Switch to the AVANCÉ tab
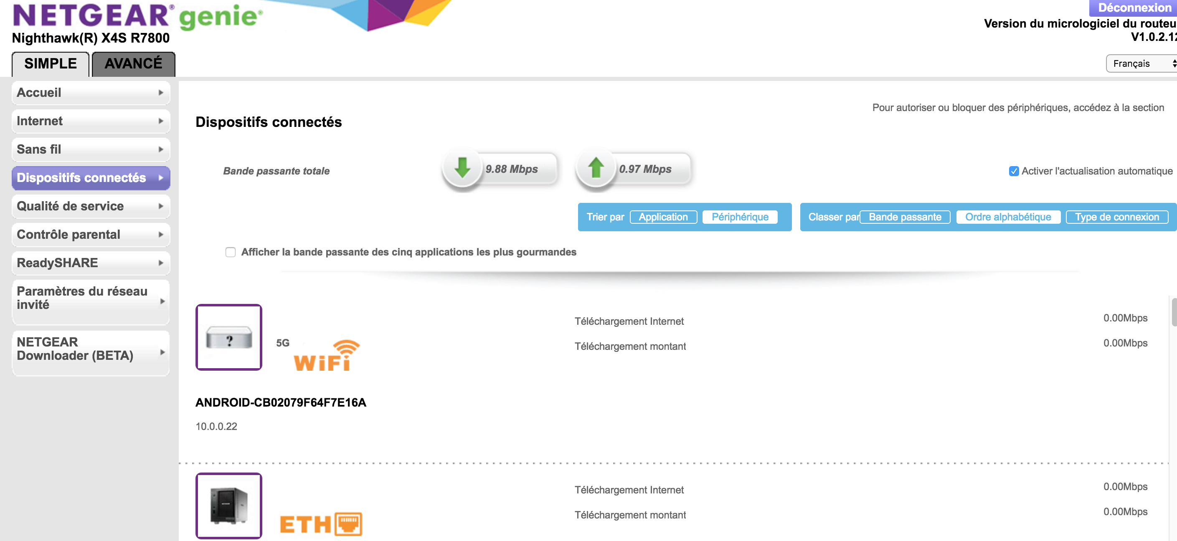The image size is (1177, 541). pos(133,63)
